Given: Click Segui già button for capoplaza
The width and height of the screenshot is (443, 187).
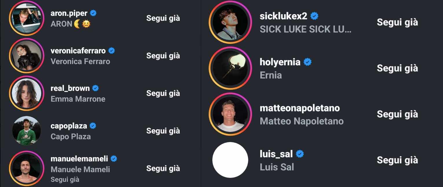Looking at the screenshot, I should pyautogui.click(x=163, y=130).
